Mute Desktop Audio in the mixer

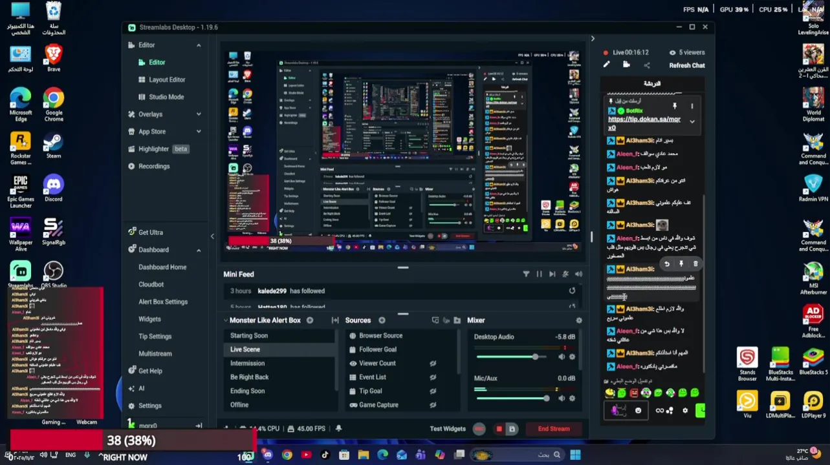[562, 356]
